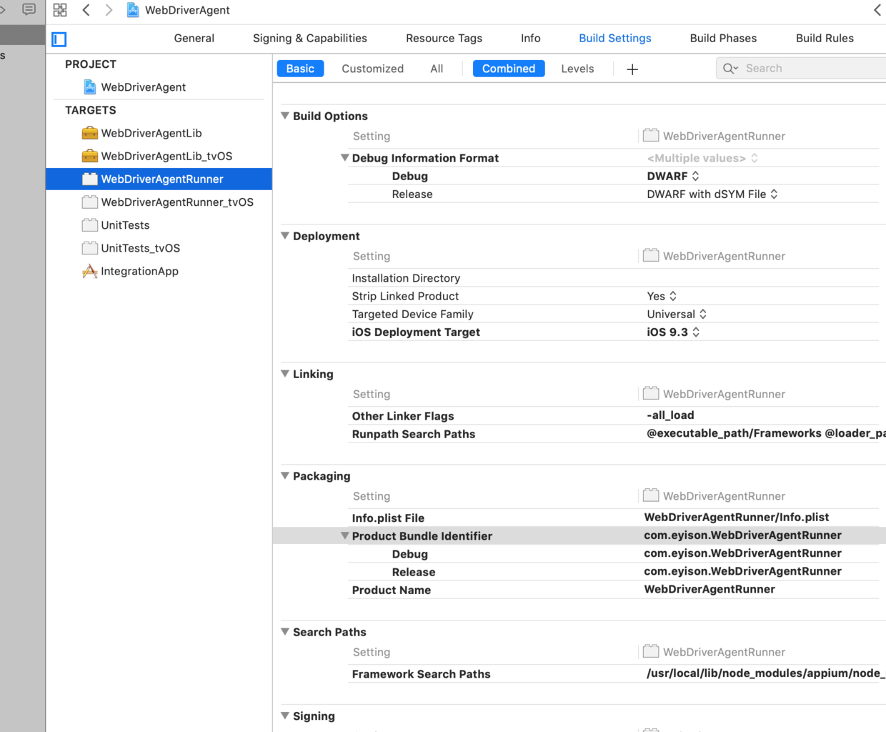886x732 pixels.
Task: Open the iOS Deployment Target dropdown
Action: [673, 332]
